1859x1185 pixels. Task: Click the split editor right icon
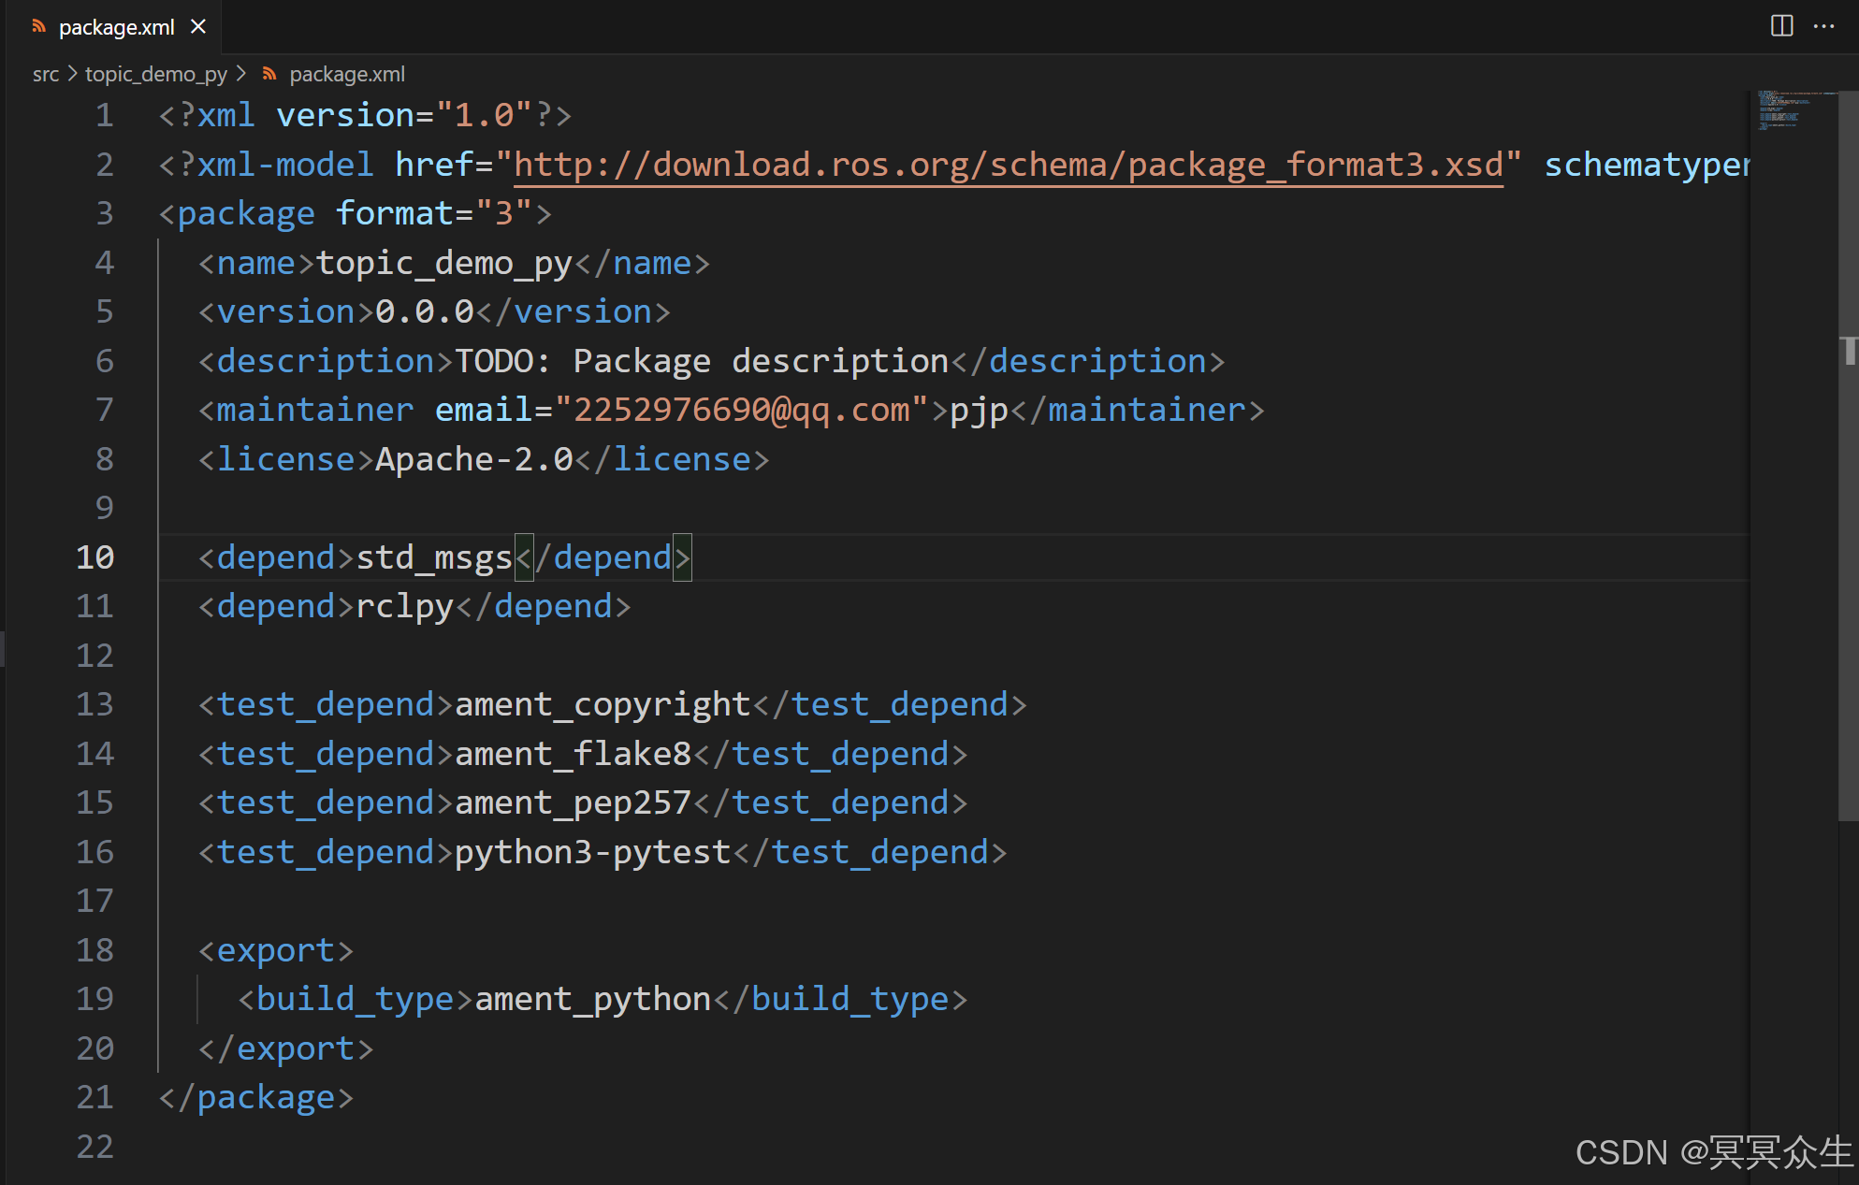1781,26
